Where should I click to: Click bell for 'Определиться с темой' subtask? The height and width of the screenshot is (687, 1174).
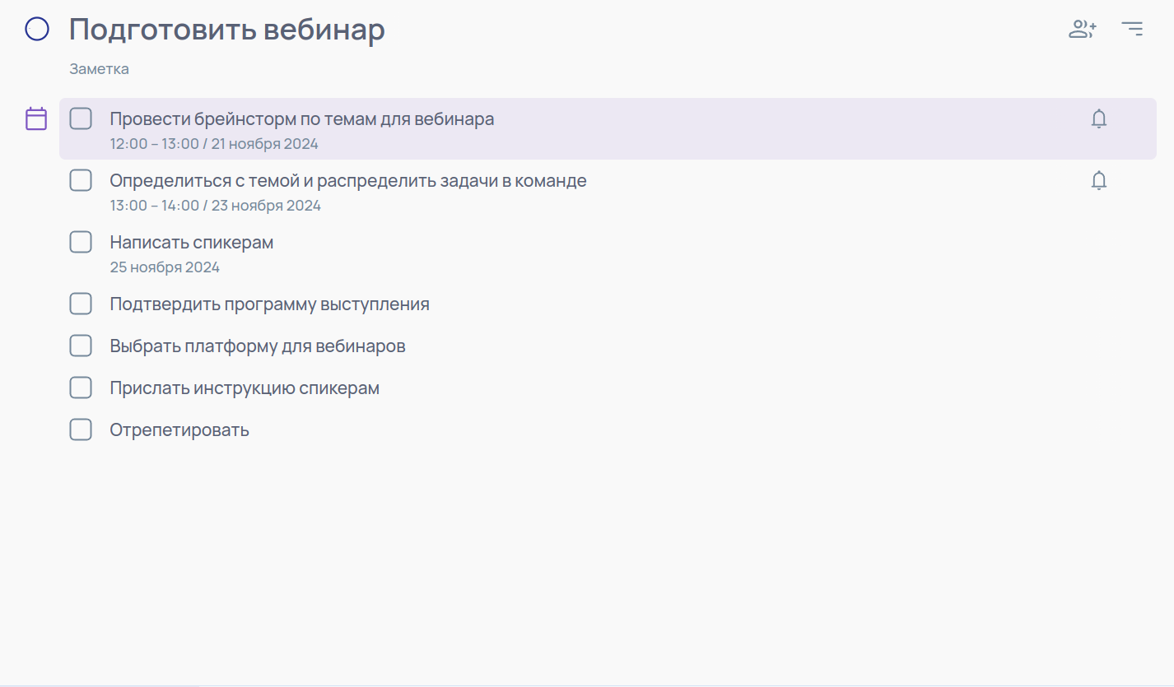tap(1099, 181)
